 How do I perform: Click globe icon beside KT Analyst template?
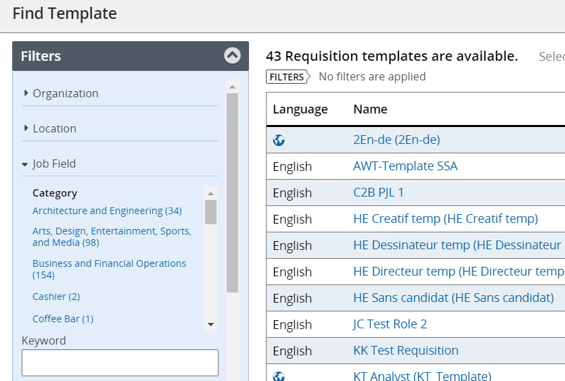(279, 376)
